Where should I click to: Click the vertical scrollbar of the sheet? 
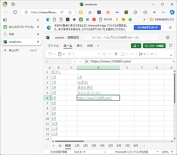pyautogui.click(x=175, y=88)
